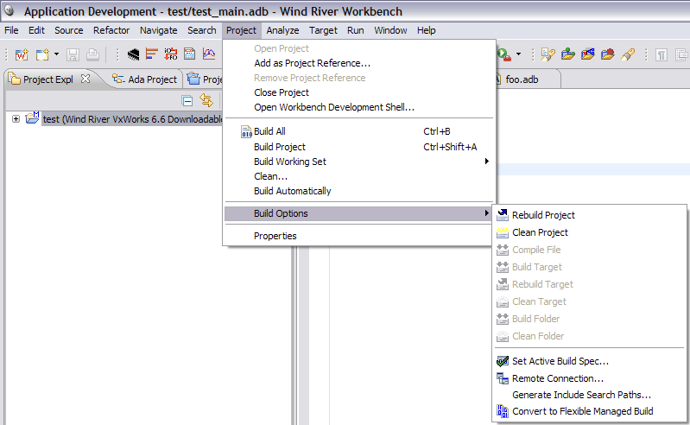
Task: Click the green Run with toolbox icon
Action: point(503,54)
